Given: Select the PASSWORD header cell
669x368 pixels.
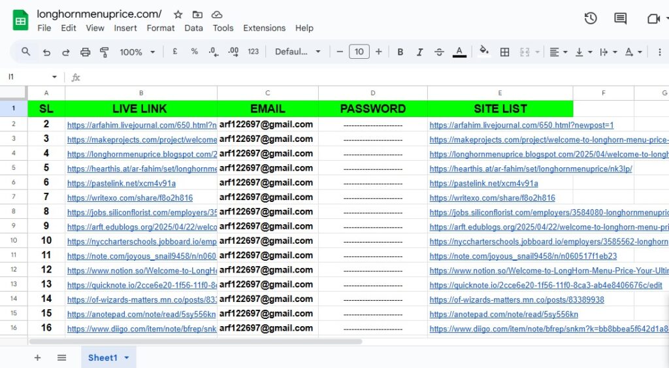Looking at the screenshot, I should click(373, 109).
